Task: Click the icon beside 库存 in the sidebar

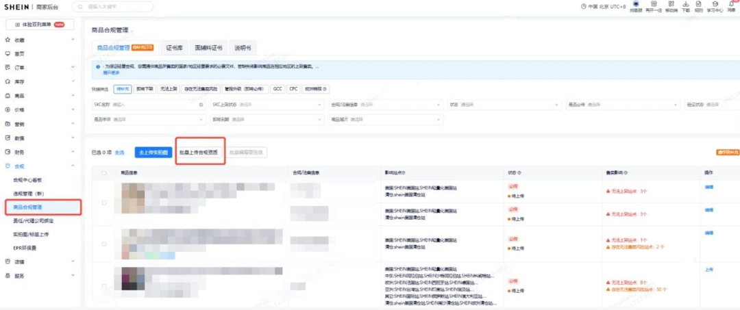Action: (x=8, y=81)
